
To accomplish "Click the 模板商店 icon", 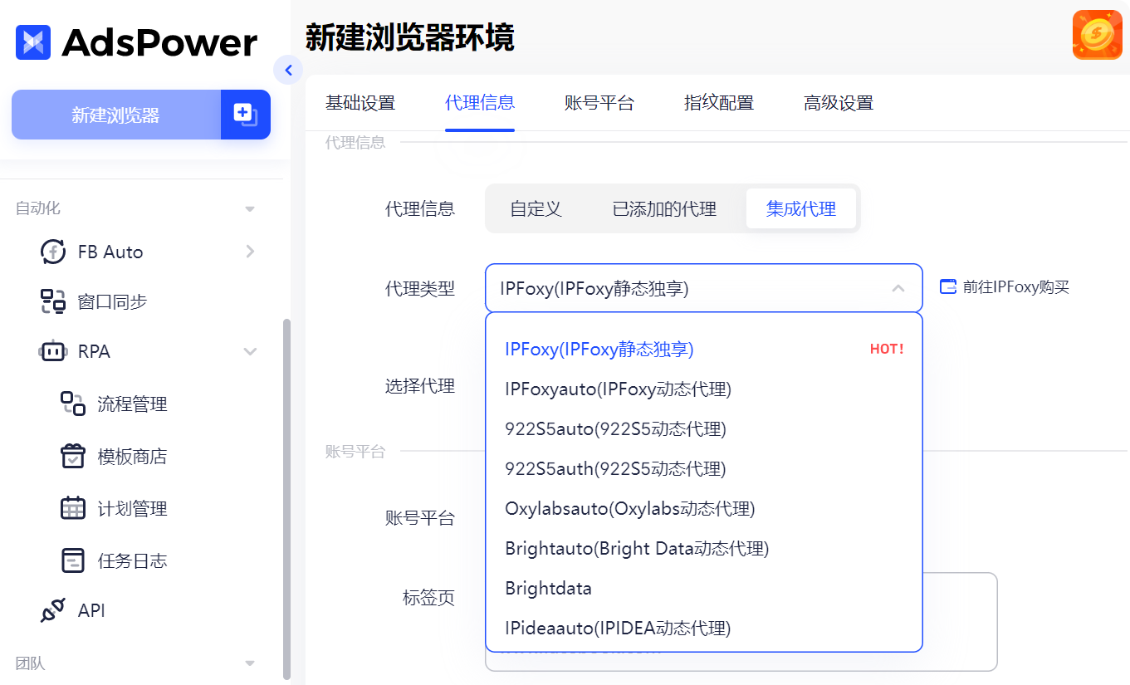I will tap(73, 456).
